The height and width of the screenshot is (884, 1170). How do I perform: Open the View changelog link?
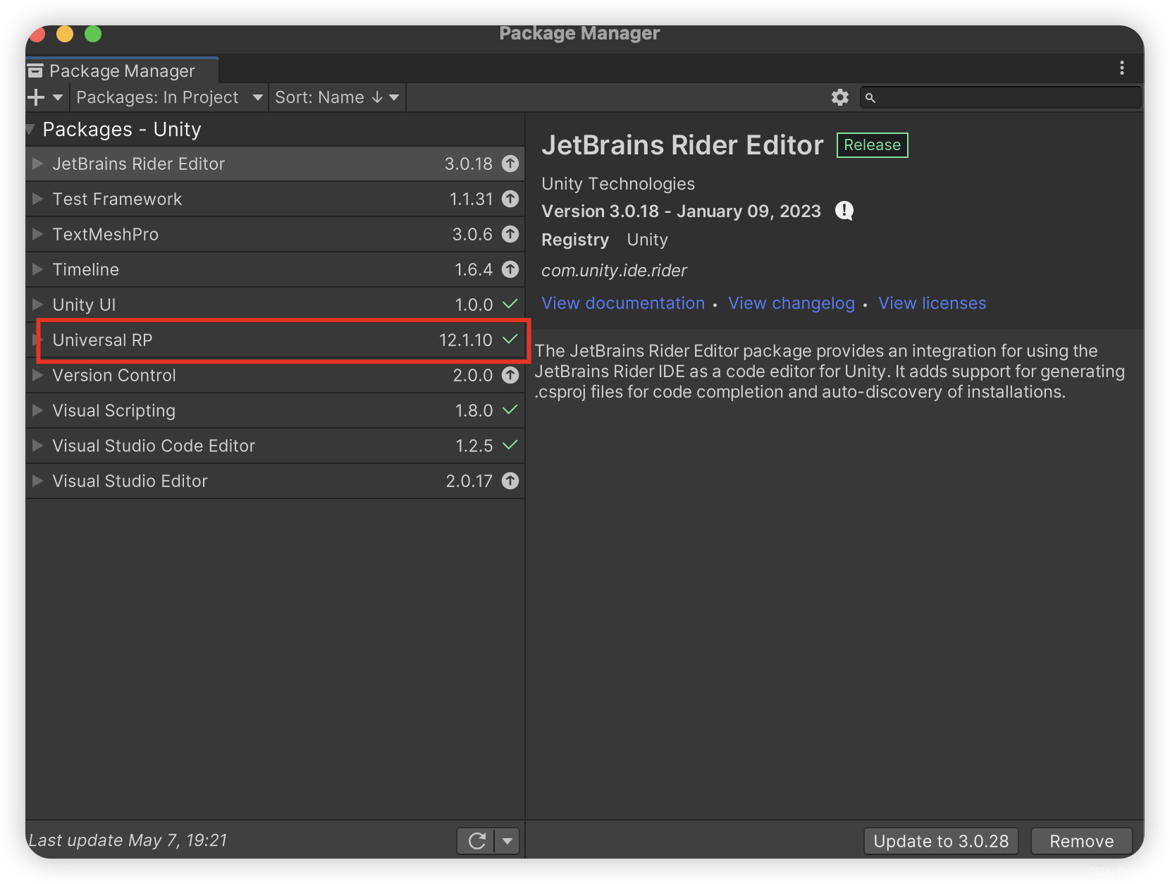[x=791, y=303]
